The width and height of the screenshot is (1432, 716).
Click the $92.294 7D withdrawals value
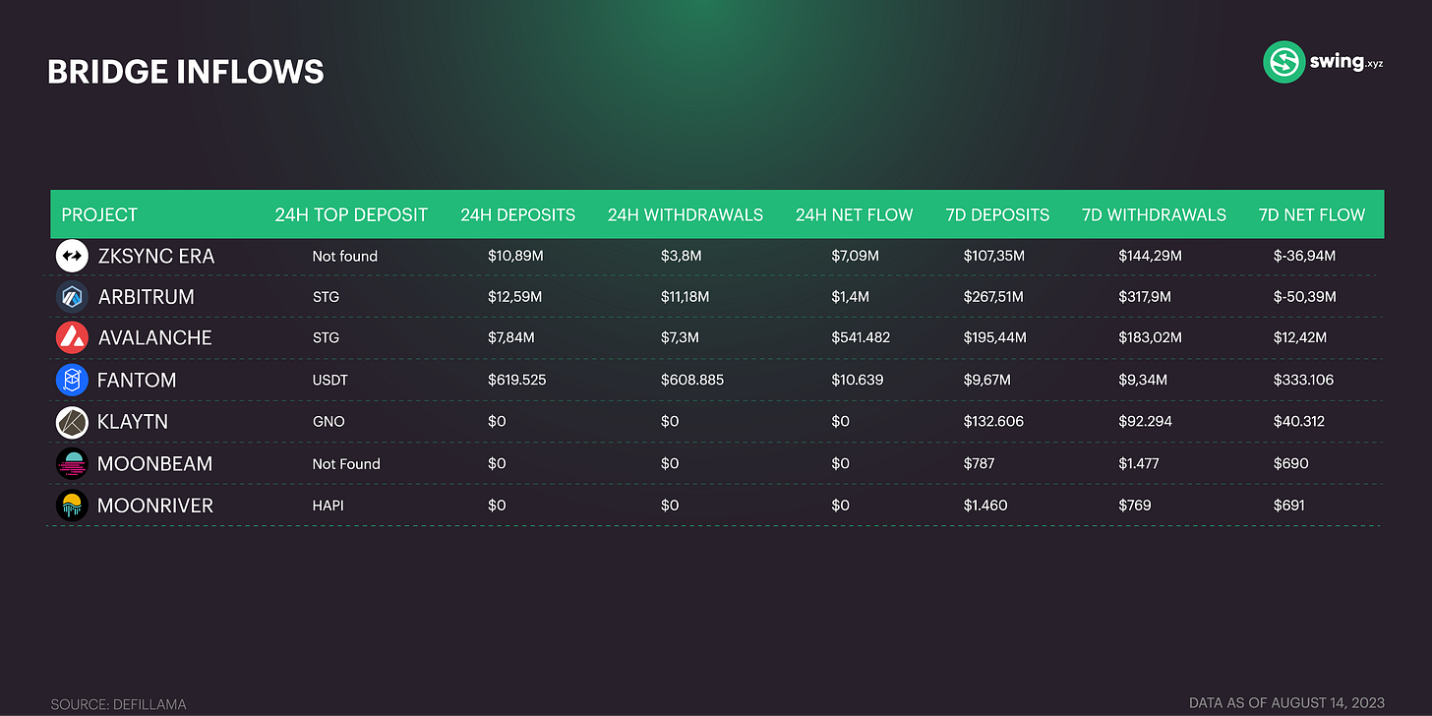click(1145, 422)
